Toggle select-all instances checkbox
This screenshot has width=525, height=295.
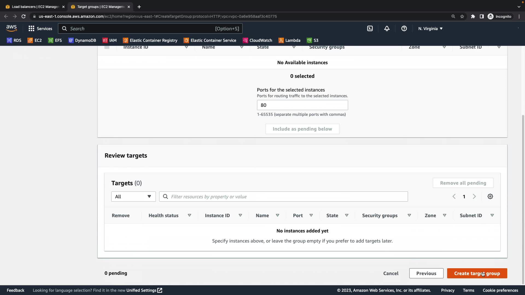[x=107, y=47]
